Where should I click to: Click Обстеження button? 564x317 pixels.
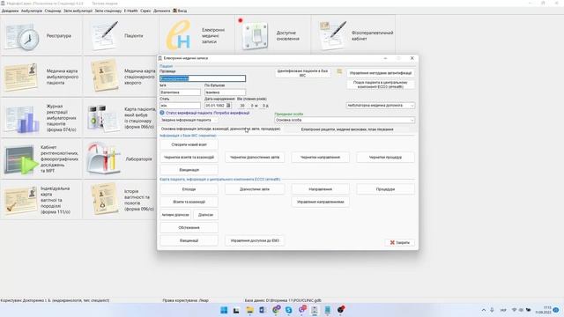click(189, 227)
